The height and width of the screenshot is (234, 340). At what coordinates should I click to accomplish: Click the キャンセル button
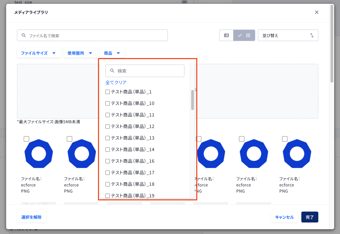coord(284,217)
